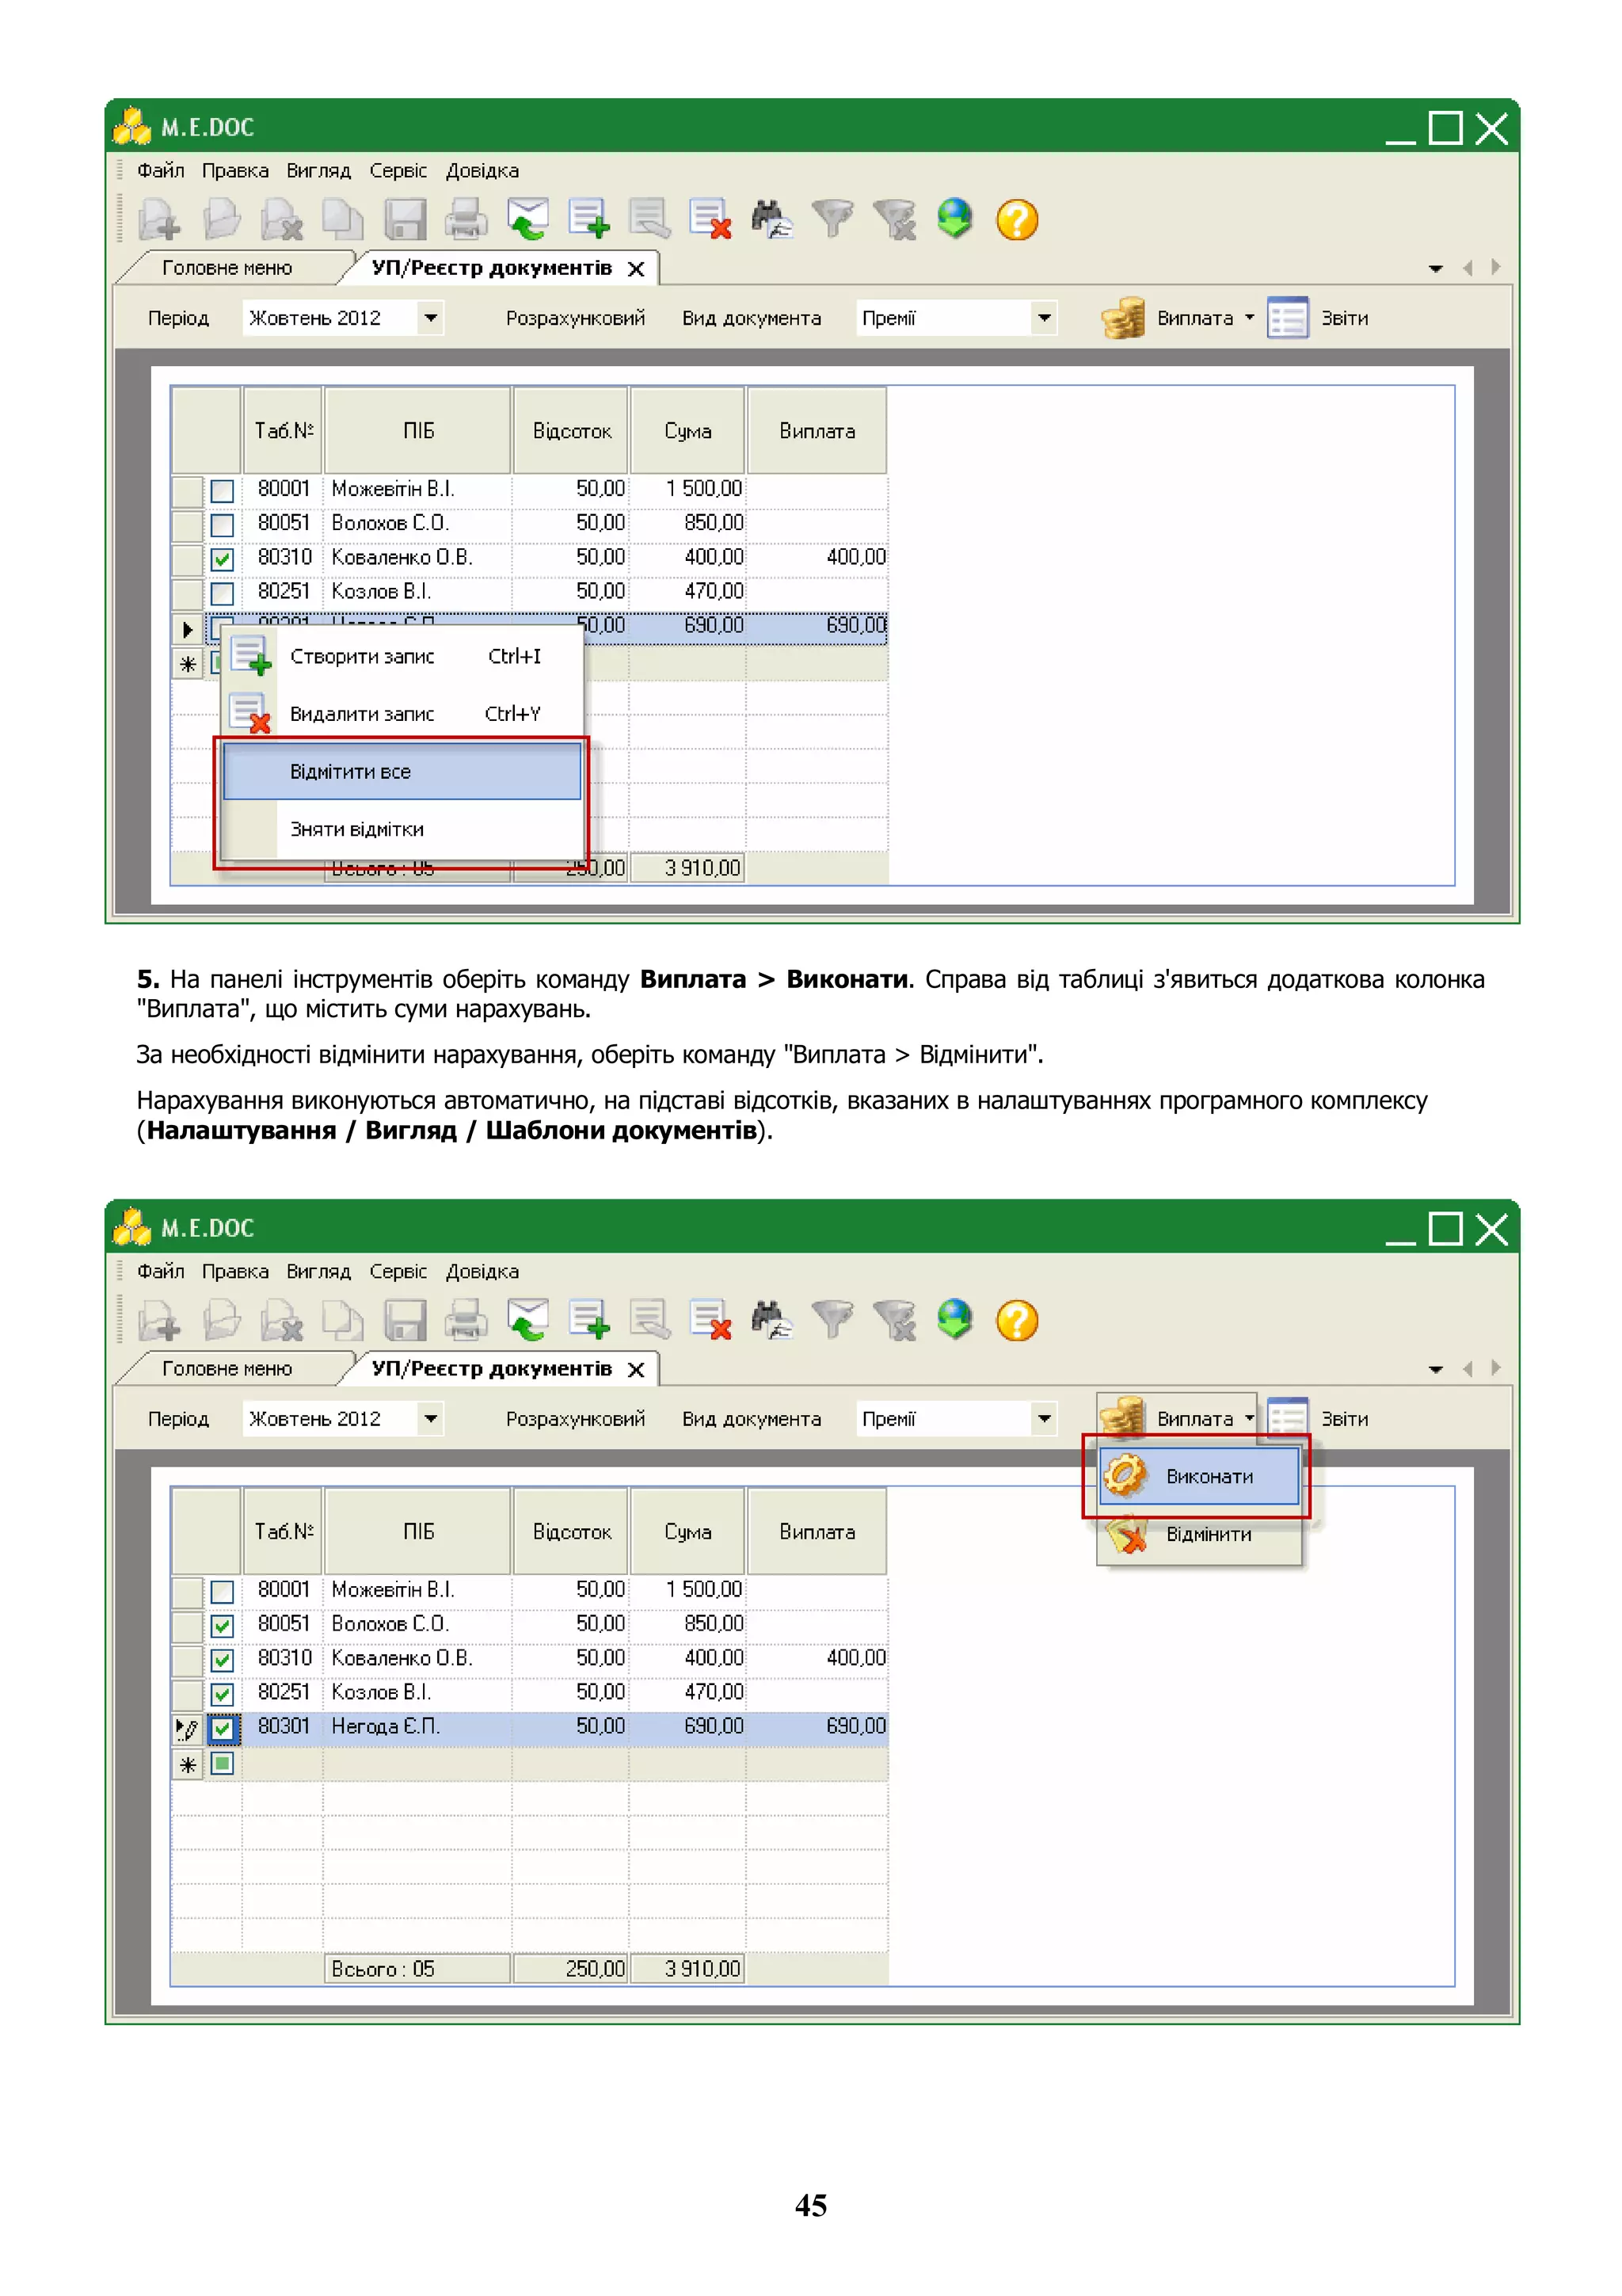1622x2296 pixels.
Task: Open the Жовтень 2012 period dropdown in upper window
Action: tap(431, 318)
